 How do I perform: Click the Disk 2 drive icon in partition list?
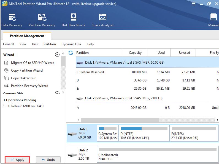coord(80,98)
